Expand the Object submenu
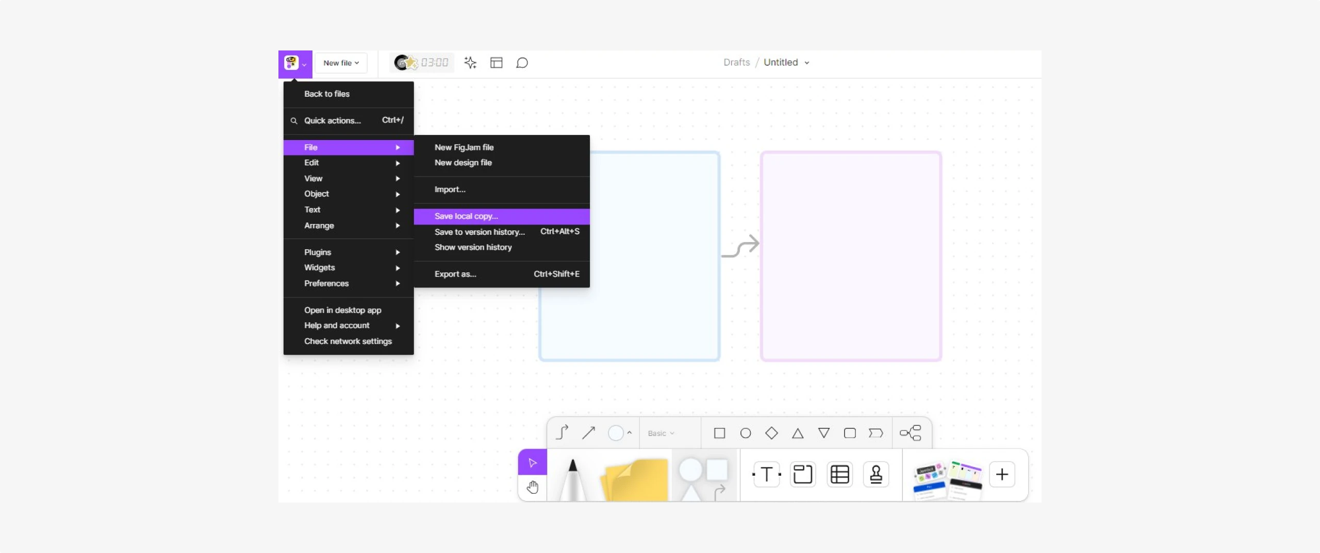This screenshot has width=1320, height=553. [349, 194]
